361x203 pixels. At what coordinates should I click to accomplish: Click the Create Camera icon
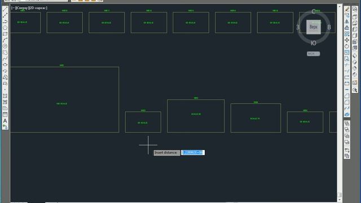pos(355,82)
